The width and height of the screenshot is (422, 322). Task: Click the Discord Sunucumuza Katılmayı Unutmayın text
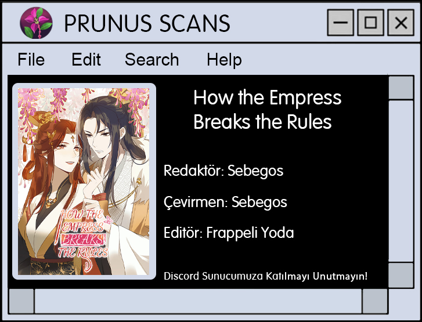[266, 276]
